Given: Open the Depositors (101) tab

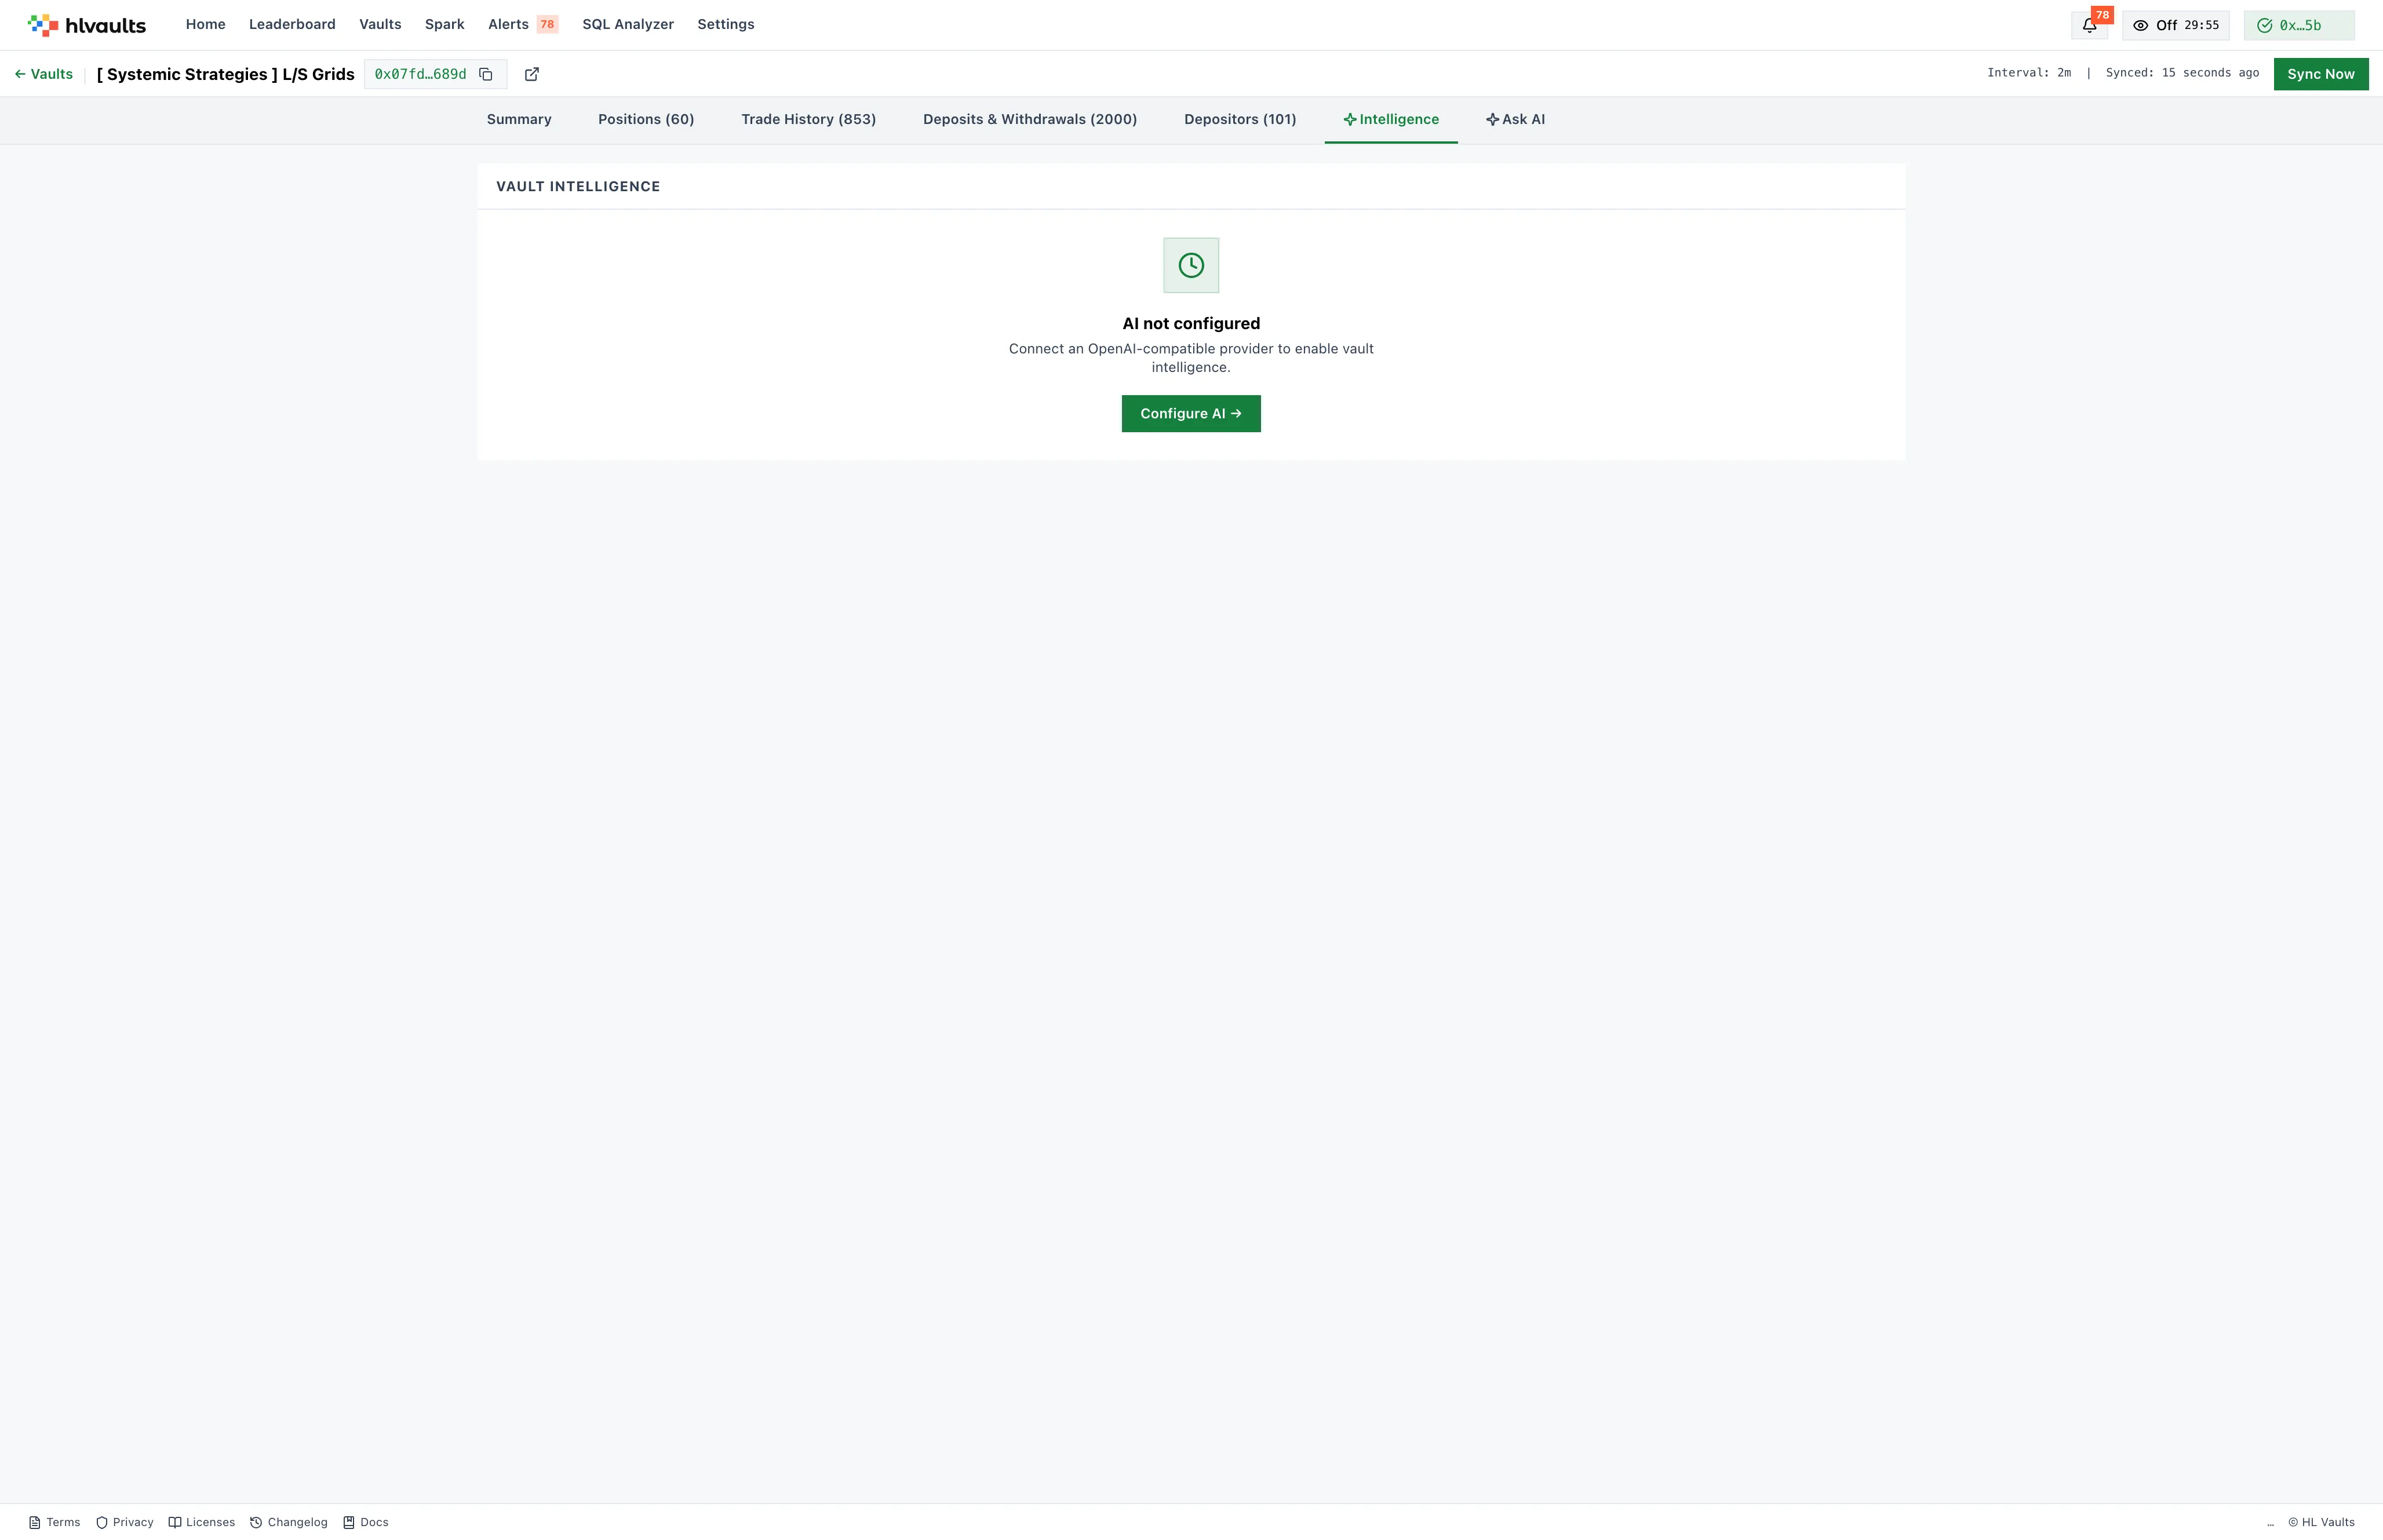Looking at the screenshot, I should tap(1240, 120).
